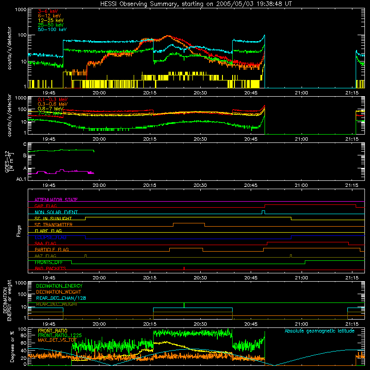Click the raised SC_TRANSMITTER pulse segment
Viewport: 370px width, 370px height.
click(189, 223)
